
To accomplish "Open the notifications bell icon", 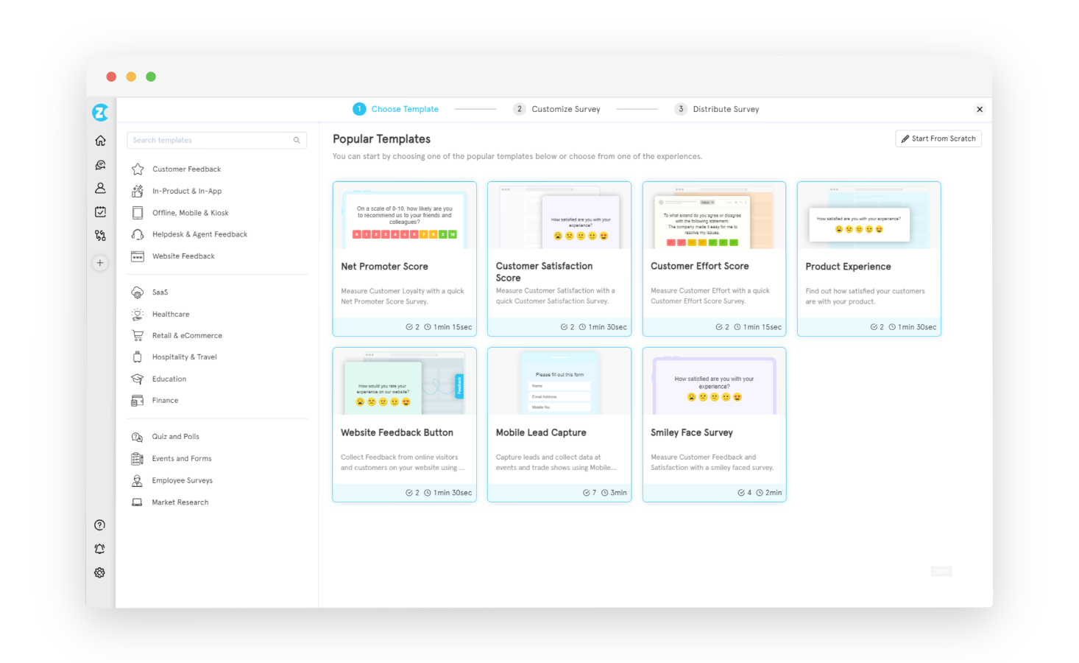I will 100,548.
